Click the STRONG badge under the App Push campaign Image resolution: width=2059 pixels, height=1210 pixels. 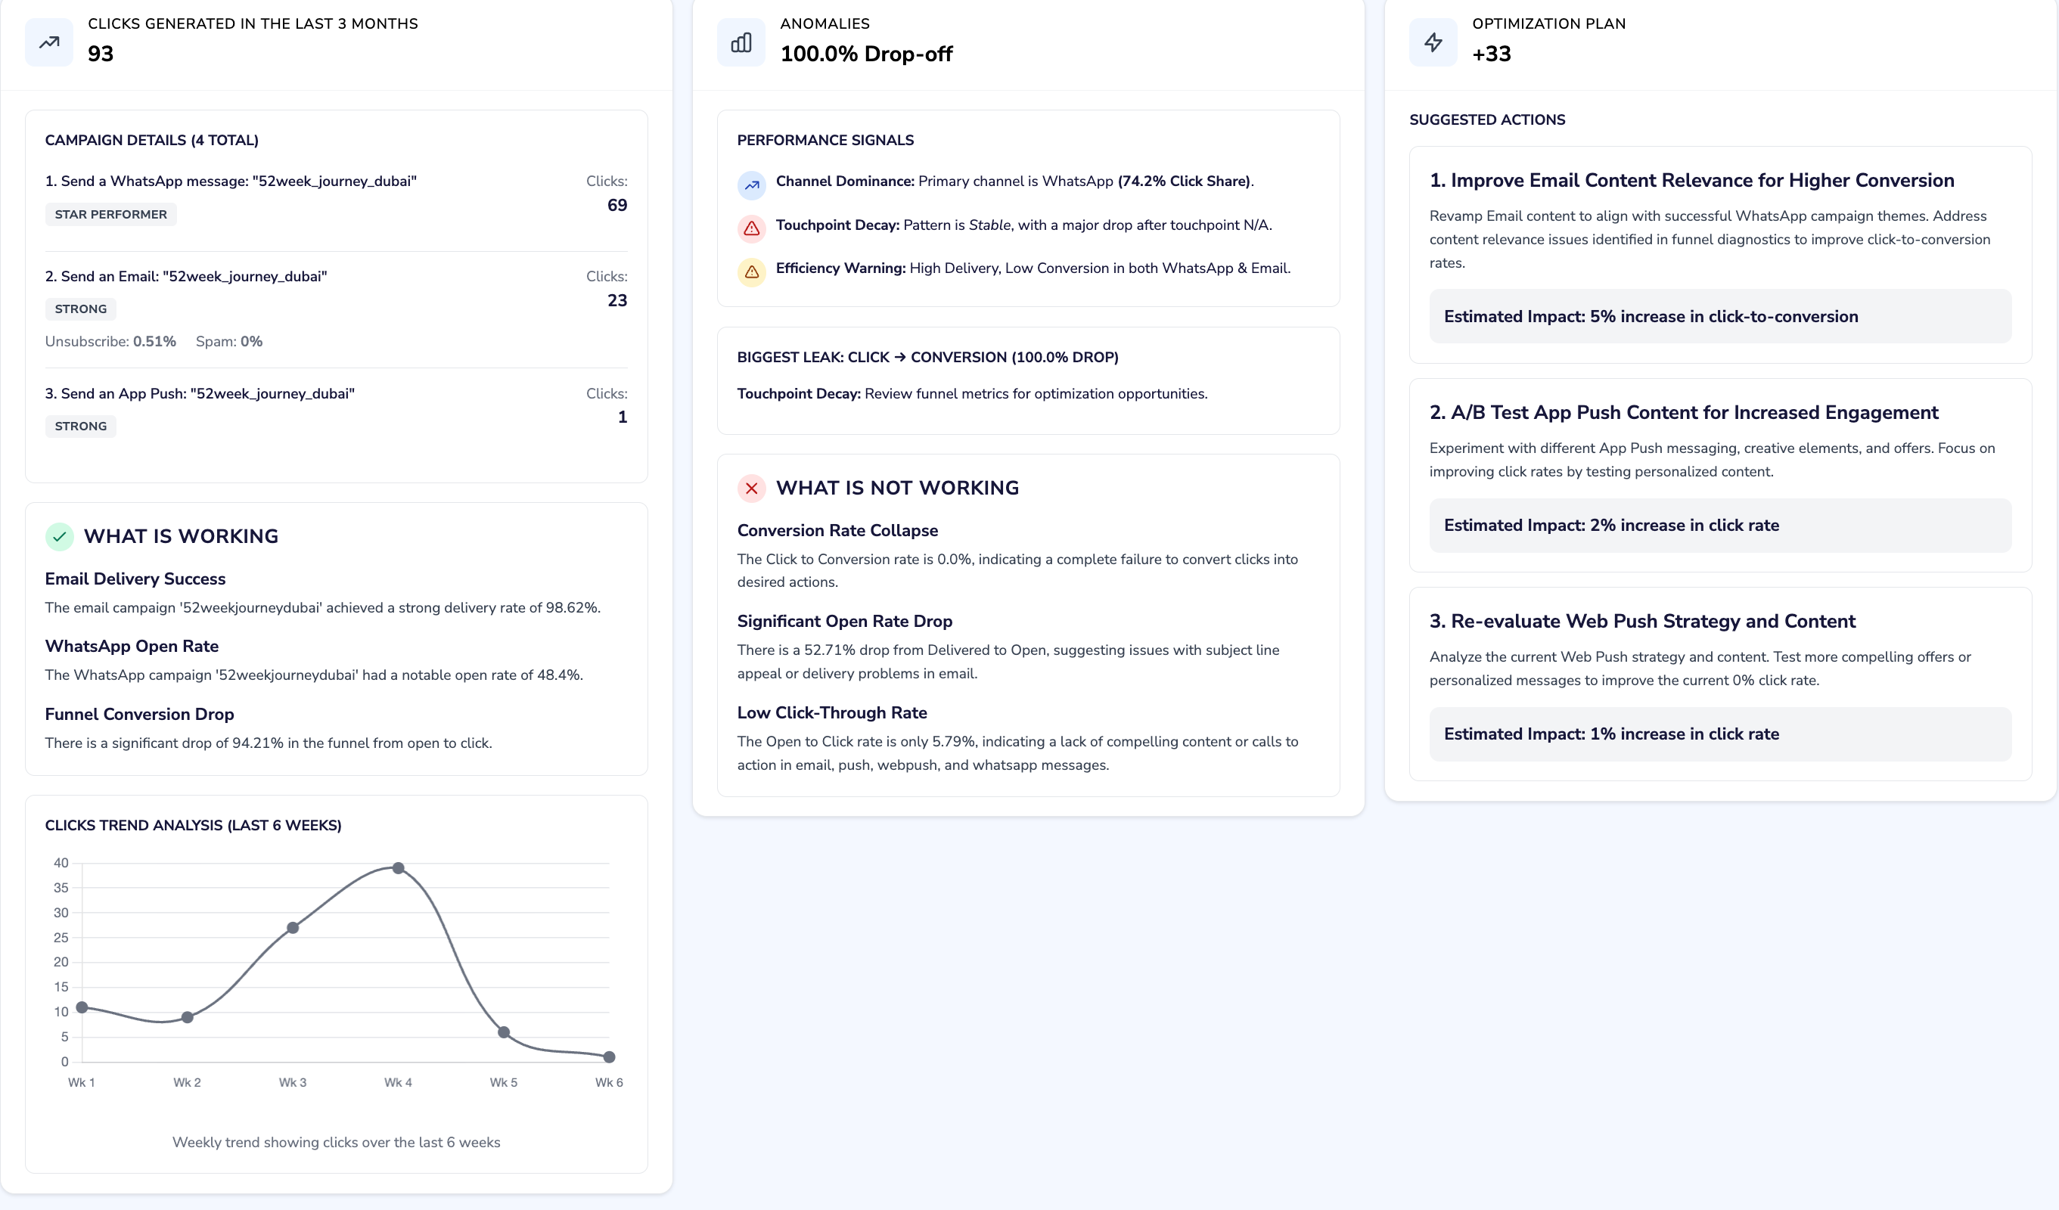81,426
